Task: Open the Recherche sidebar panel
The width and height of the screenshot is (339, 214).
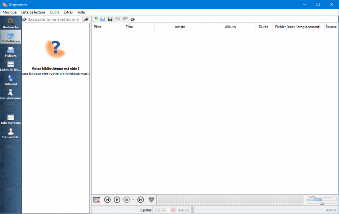Action: (x=11, y=23)
